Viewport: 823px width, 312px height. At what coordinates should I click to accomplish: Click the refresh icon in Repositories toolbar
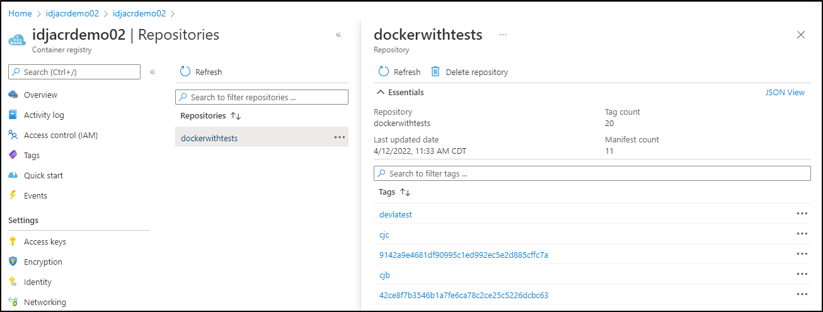coord(185,72)
